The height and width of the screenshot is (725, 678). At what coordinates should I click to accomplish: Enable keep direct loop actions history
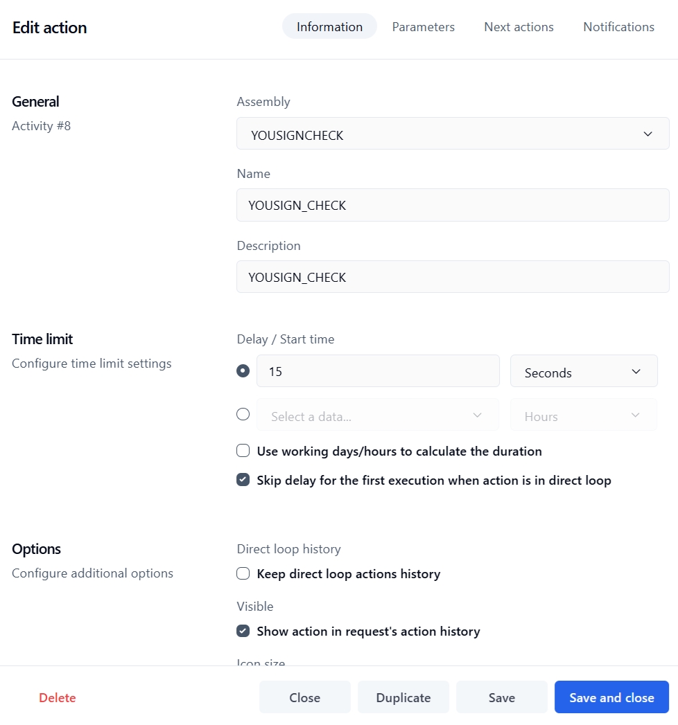[243, 574]
